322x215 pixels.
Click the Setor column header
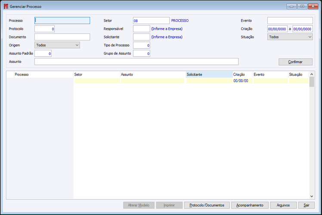pyautogui.click(x=97, y=74)
